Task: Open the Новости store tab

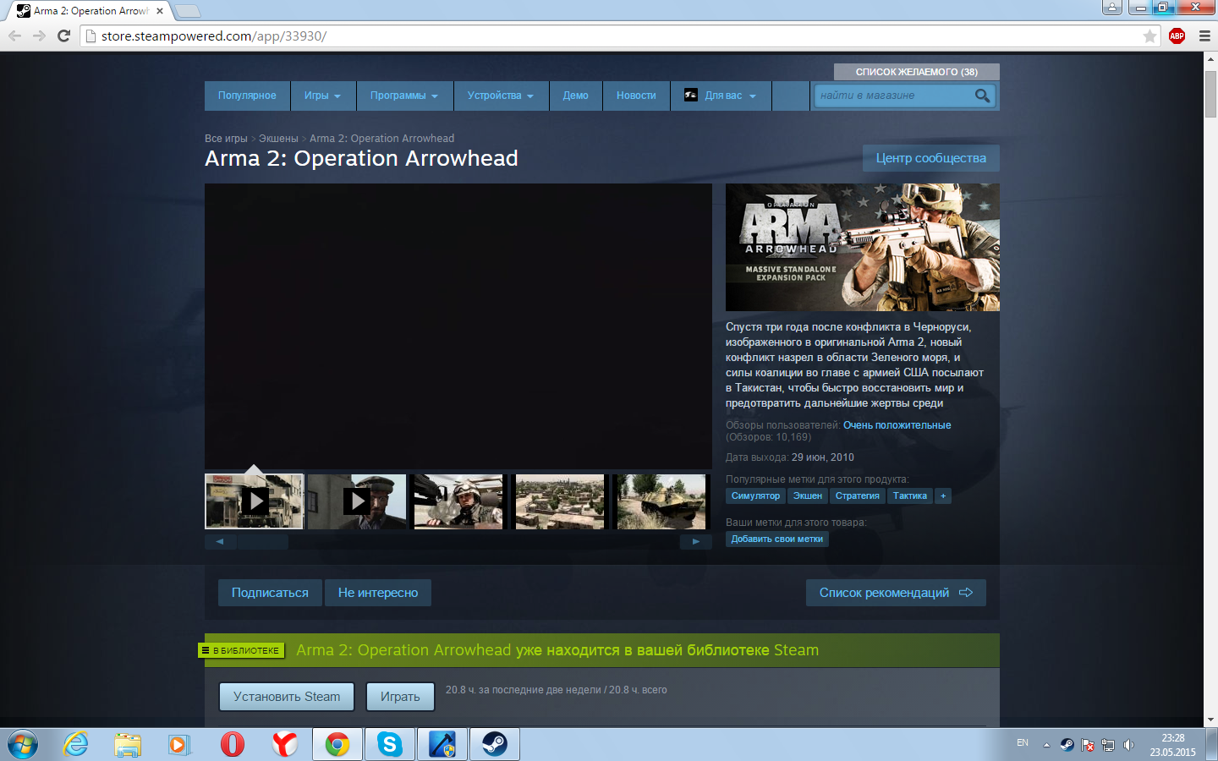Action: point(636,96)
